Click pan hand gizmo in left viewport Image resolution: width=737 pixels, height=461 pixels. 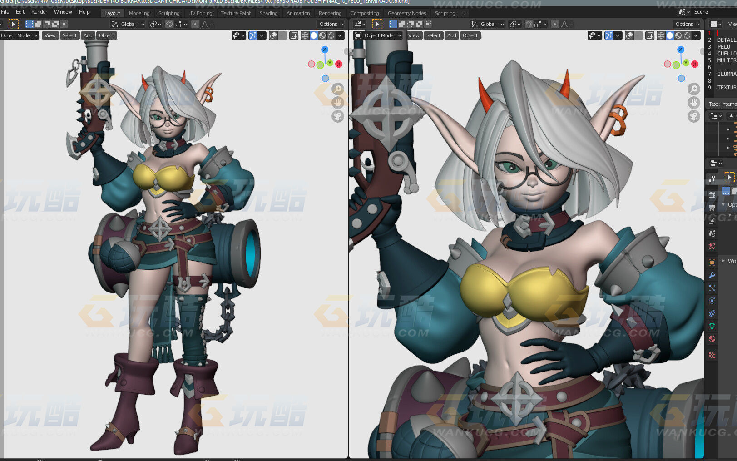point(337,103)
